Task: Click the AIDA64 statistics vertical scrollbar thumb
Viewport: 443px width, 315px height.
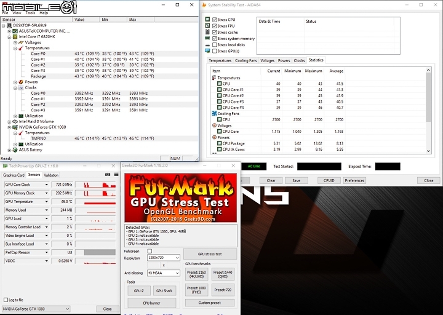Action: [x=428, y=97]
